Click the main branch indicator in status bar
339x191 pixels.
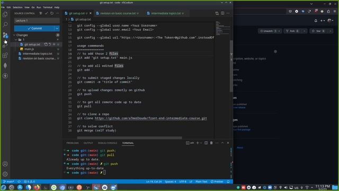[8, 181]
